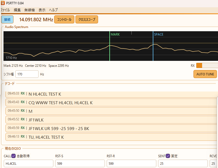218x168 pixels.
Task: Click the 'Center 2210 Hz' label
Action: coord(36,66)
